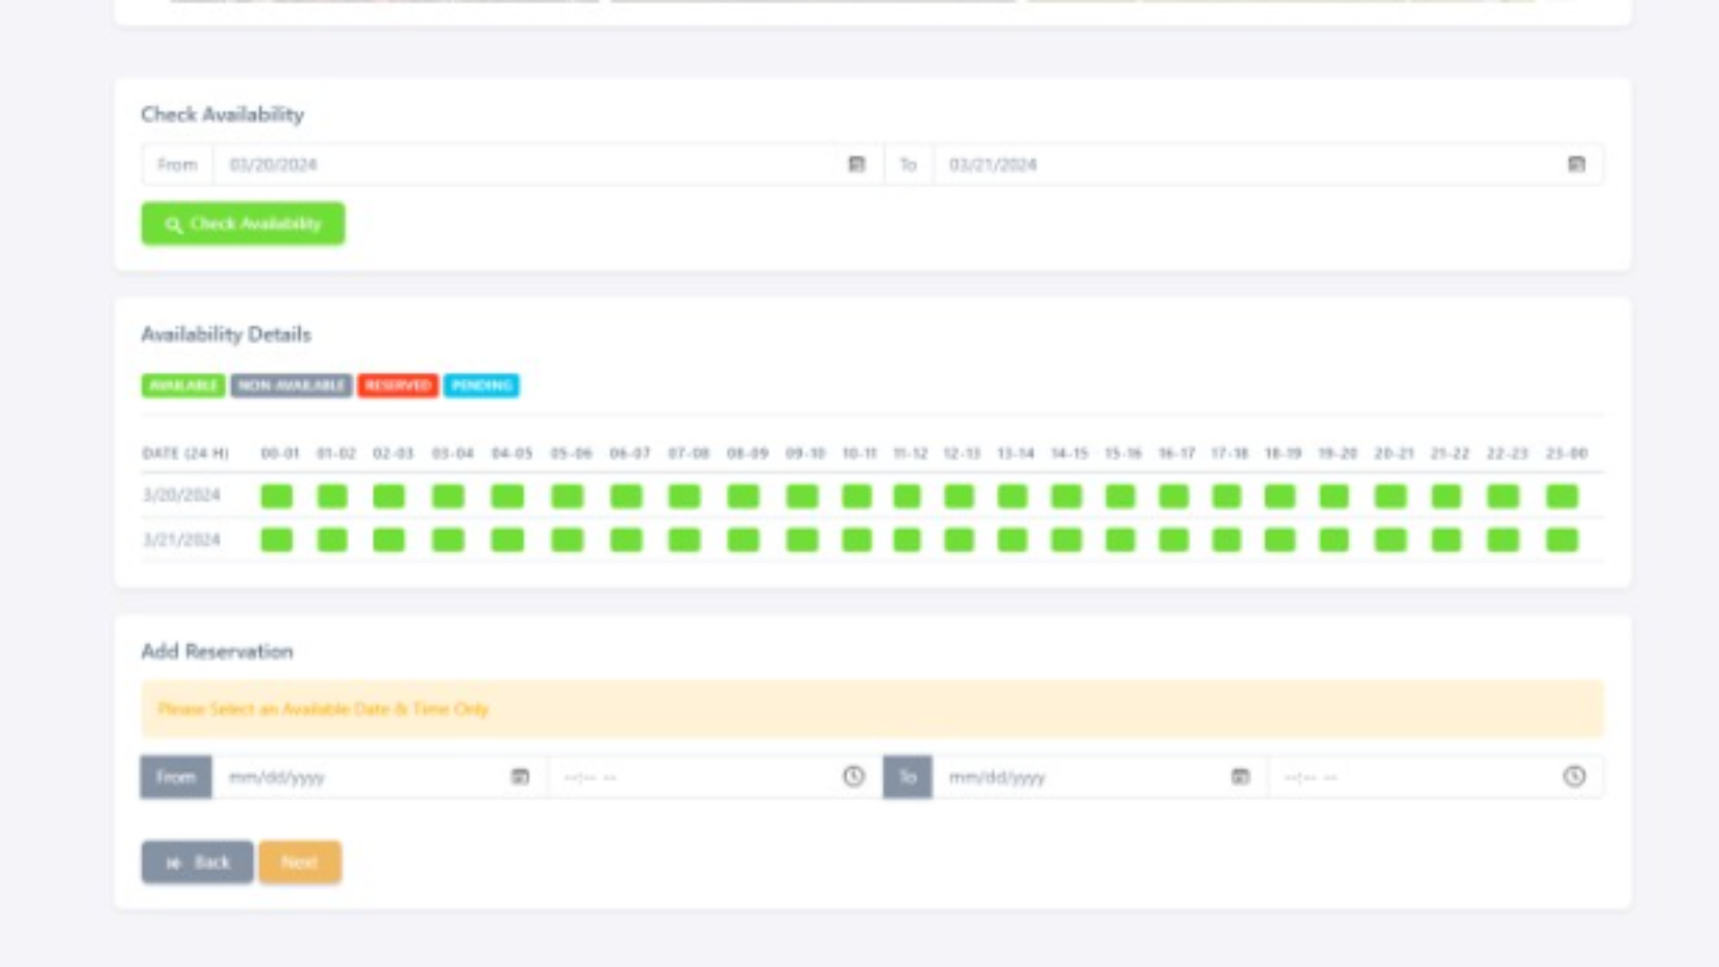Select 3/21/2024 slot 23-00

1562,540
